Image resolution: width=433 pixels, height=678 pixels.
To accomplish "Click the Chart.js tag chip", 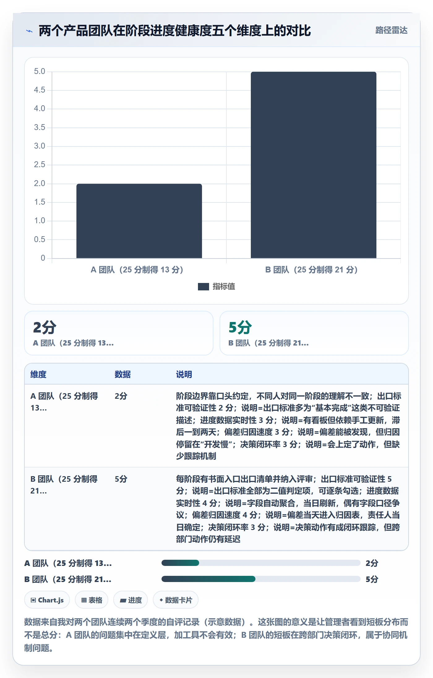I will (47, 600).
